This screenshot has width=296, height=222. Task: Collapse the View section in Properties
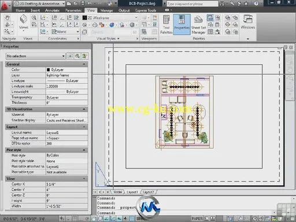84,179
